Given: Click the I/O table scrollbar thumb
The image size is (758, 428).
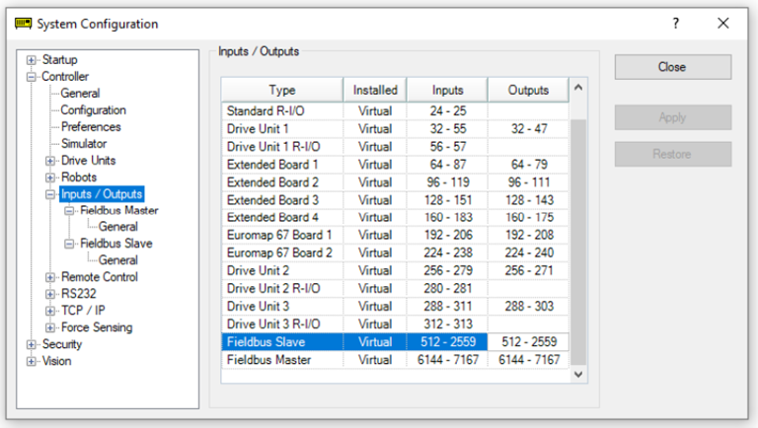Looking at the screenshot, I should coord(578,242).
